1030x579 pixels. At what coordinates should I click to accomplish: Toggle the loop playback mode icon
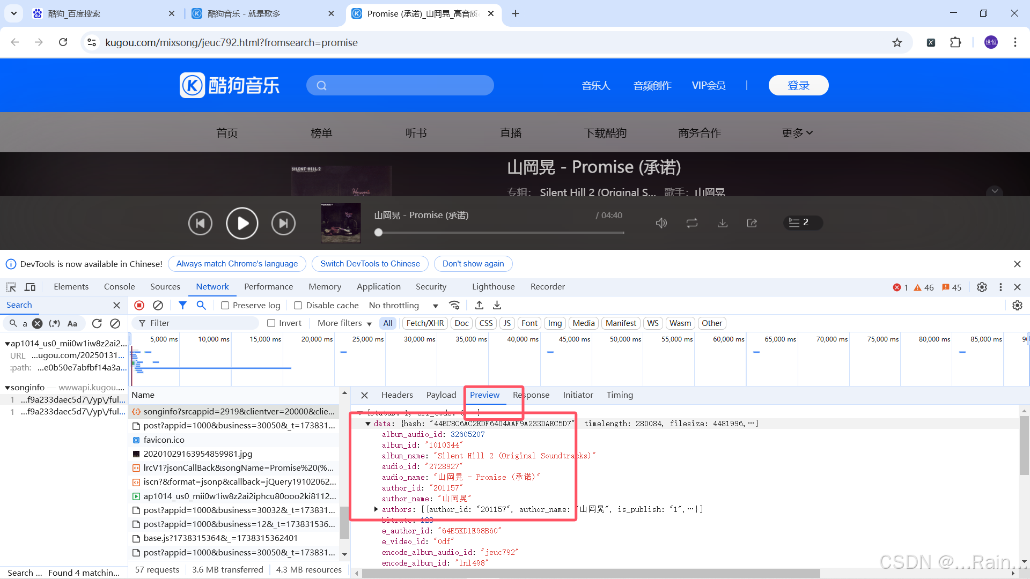pyautogui.click(x=692, y=223)
